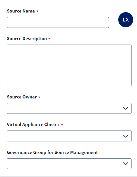Click the Source Name text field
This screenshot has width=137, height=177.
point(58,22)
